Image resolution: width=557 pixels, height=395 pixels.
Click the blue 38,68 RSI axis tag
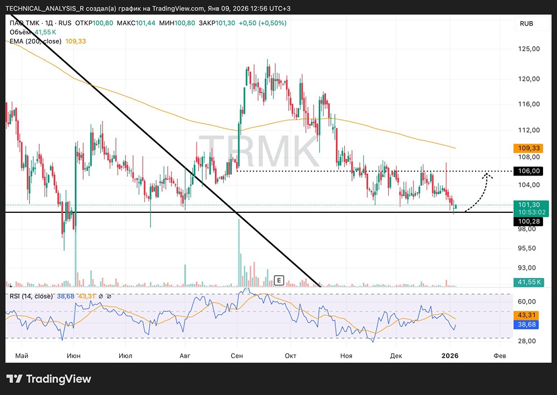point(526,324)
